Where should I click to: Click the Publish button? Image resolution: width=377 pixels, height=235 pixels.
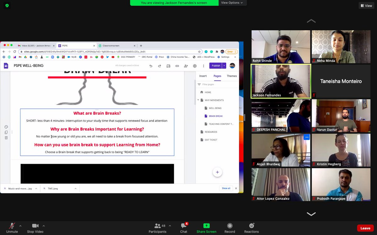pos(216,65)
